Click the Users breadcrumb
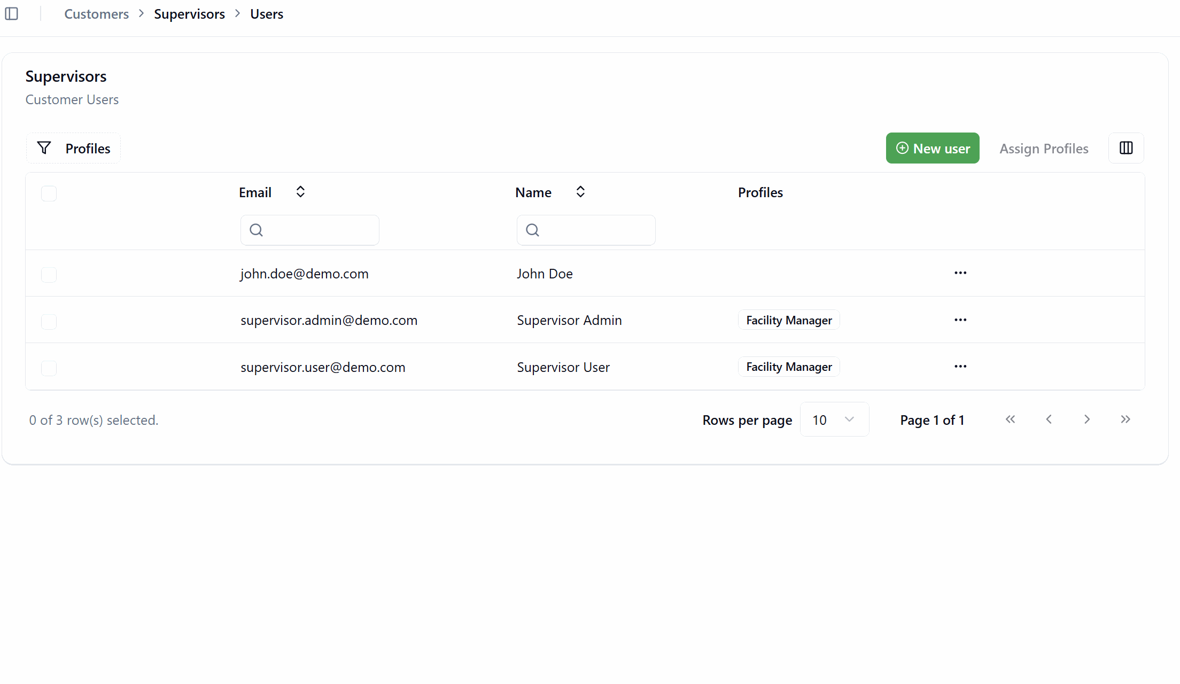1180x684 pixels. [x=267, y=14]
